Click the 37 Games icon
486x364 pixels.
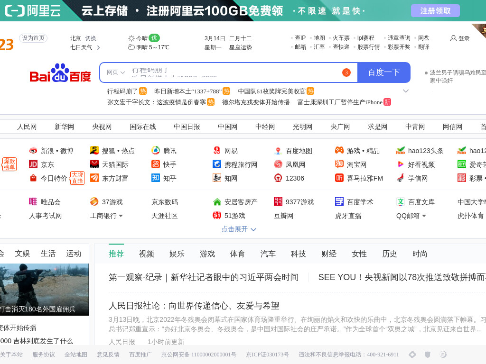[x=94, y=202]
